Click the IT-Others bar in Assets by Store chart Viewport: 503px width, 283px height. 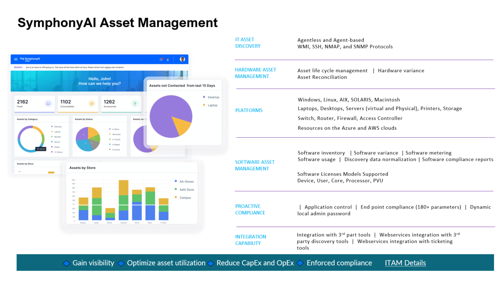(163, 209)
